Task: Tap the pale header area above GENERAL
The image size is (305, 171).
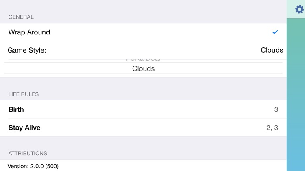Action: pyautogui.click(x=143, y=6)
